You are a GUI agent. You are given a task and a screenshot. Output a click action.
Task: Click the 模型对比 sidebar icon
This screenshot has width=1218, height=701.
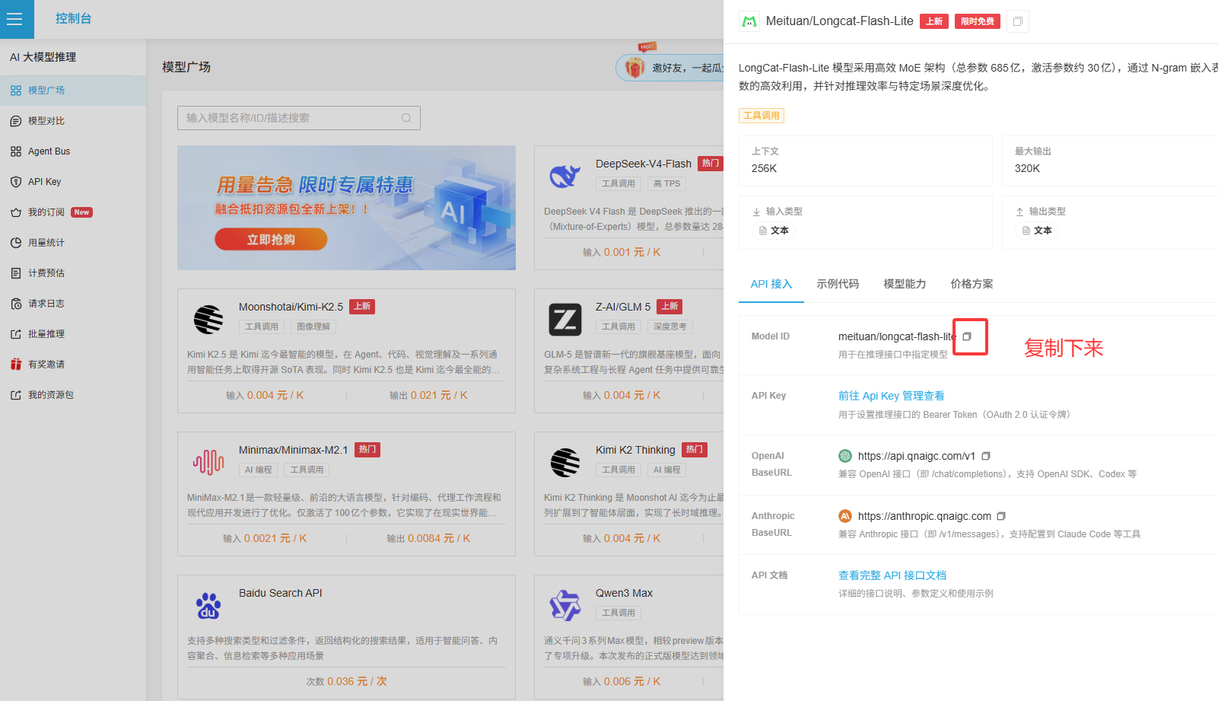(16, 121)
